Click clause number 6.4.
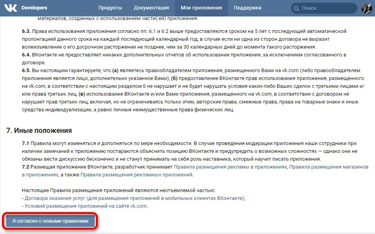Viewport: 375px width, 234px height. coord(26,55)
